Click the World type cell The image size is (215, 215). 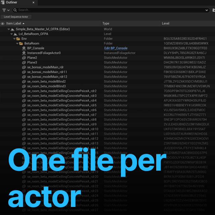[x=108, y=29]
